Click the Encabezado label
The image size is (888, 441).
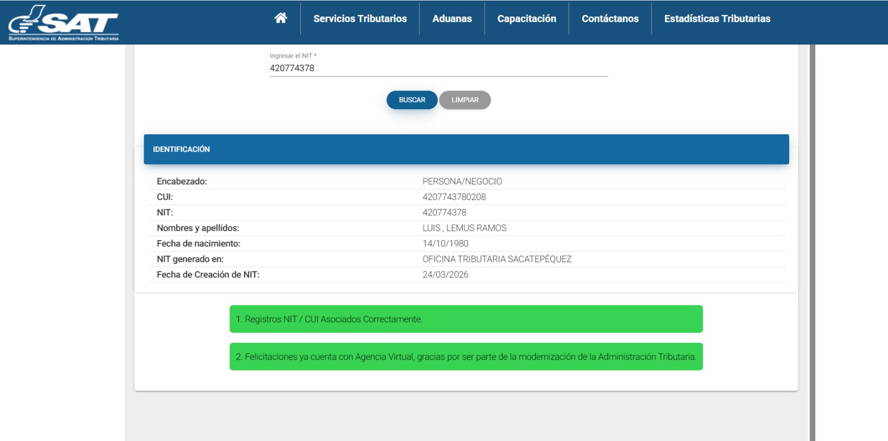182,181
